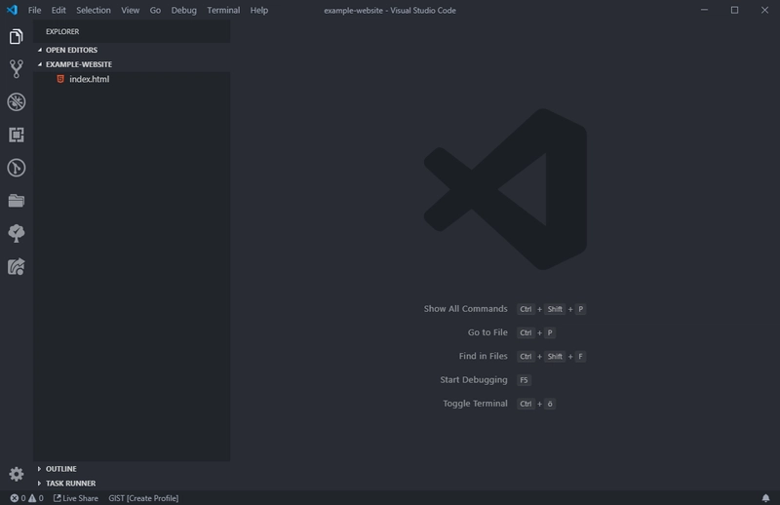Open the Manage gear icon
This screenshot has height=505, width=780.
[x=16, y=474]
